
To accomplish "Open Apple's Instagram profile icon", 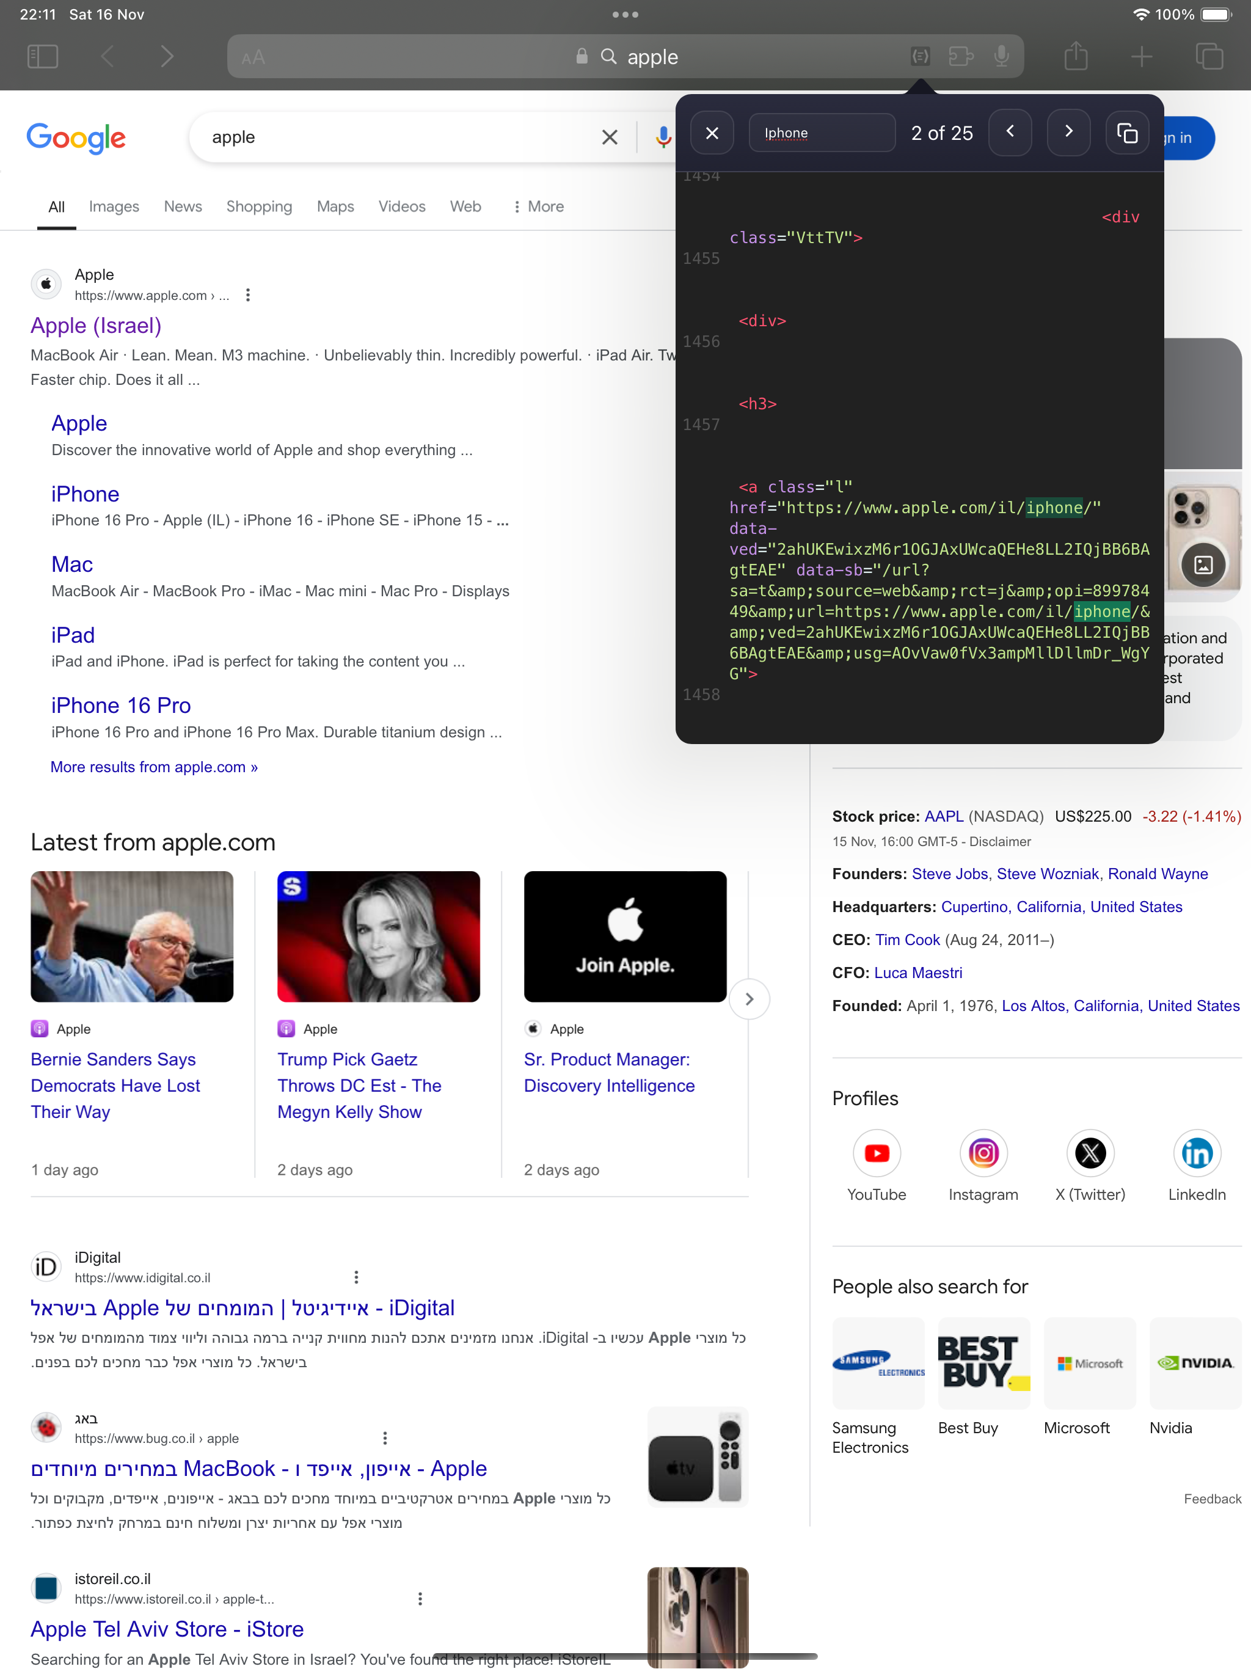I will 983,1153.
